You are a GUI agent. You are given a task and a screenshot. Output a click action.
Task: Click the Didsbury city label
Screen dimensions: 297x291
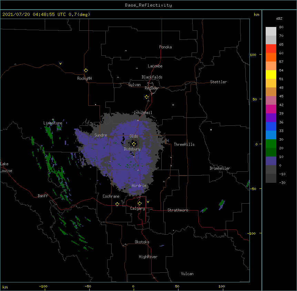tap(132, 149)
